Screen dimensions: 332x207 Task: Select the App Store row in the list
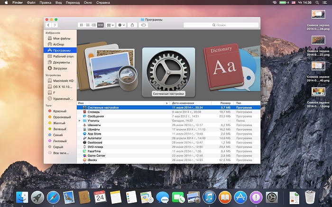point(168,134)
